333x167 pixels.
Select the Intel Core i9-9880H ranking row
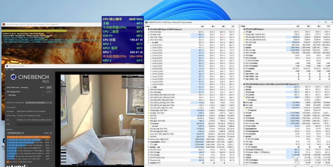(28, 148)
